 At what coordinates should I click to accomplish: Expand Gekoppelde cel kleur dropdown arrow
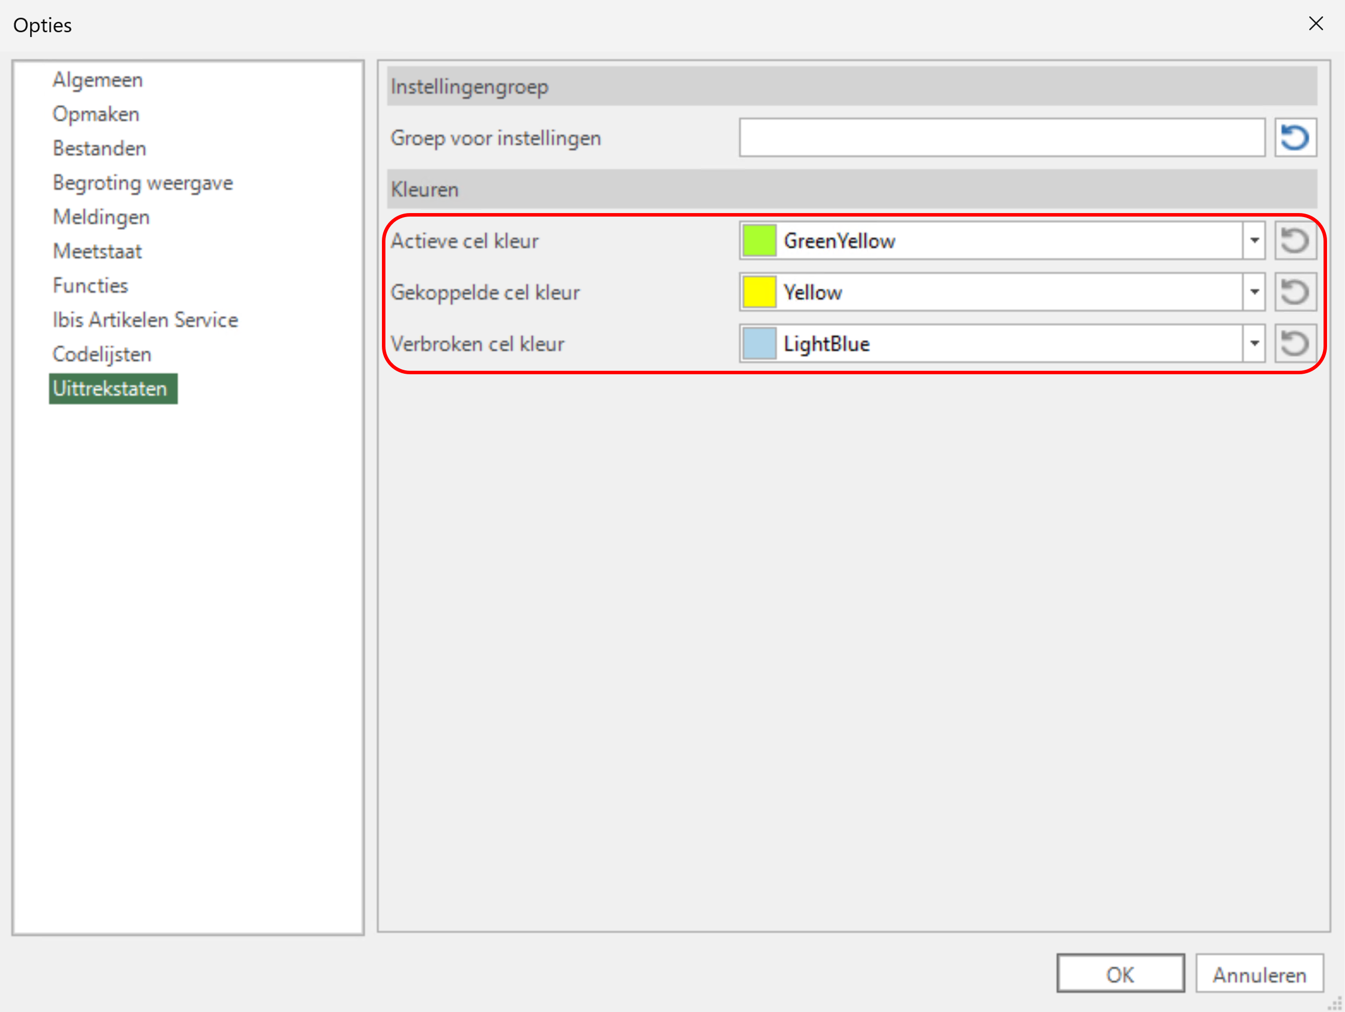click(1254, 292)
